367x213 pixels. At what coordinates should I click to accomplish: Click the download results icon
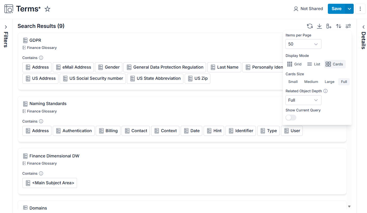[319, 26]
